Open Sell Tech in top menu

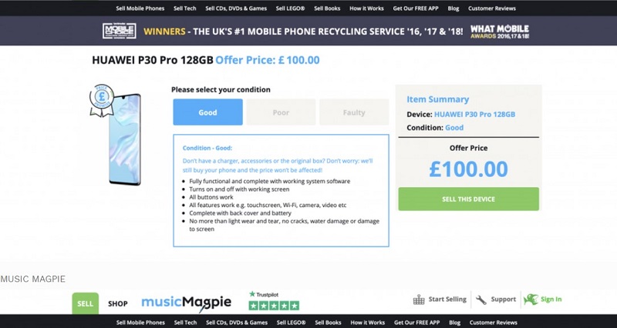tap(185, 8)
